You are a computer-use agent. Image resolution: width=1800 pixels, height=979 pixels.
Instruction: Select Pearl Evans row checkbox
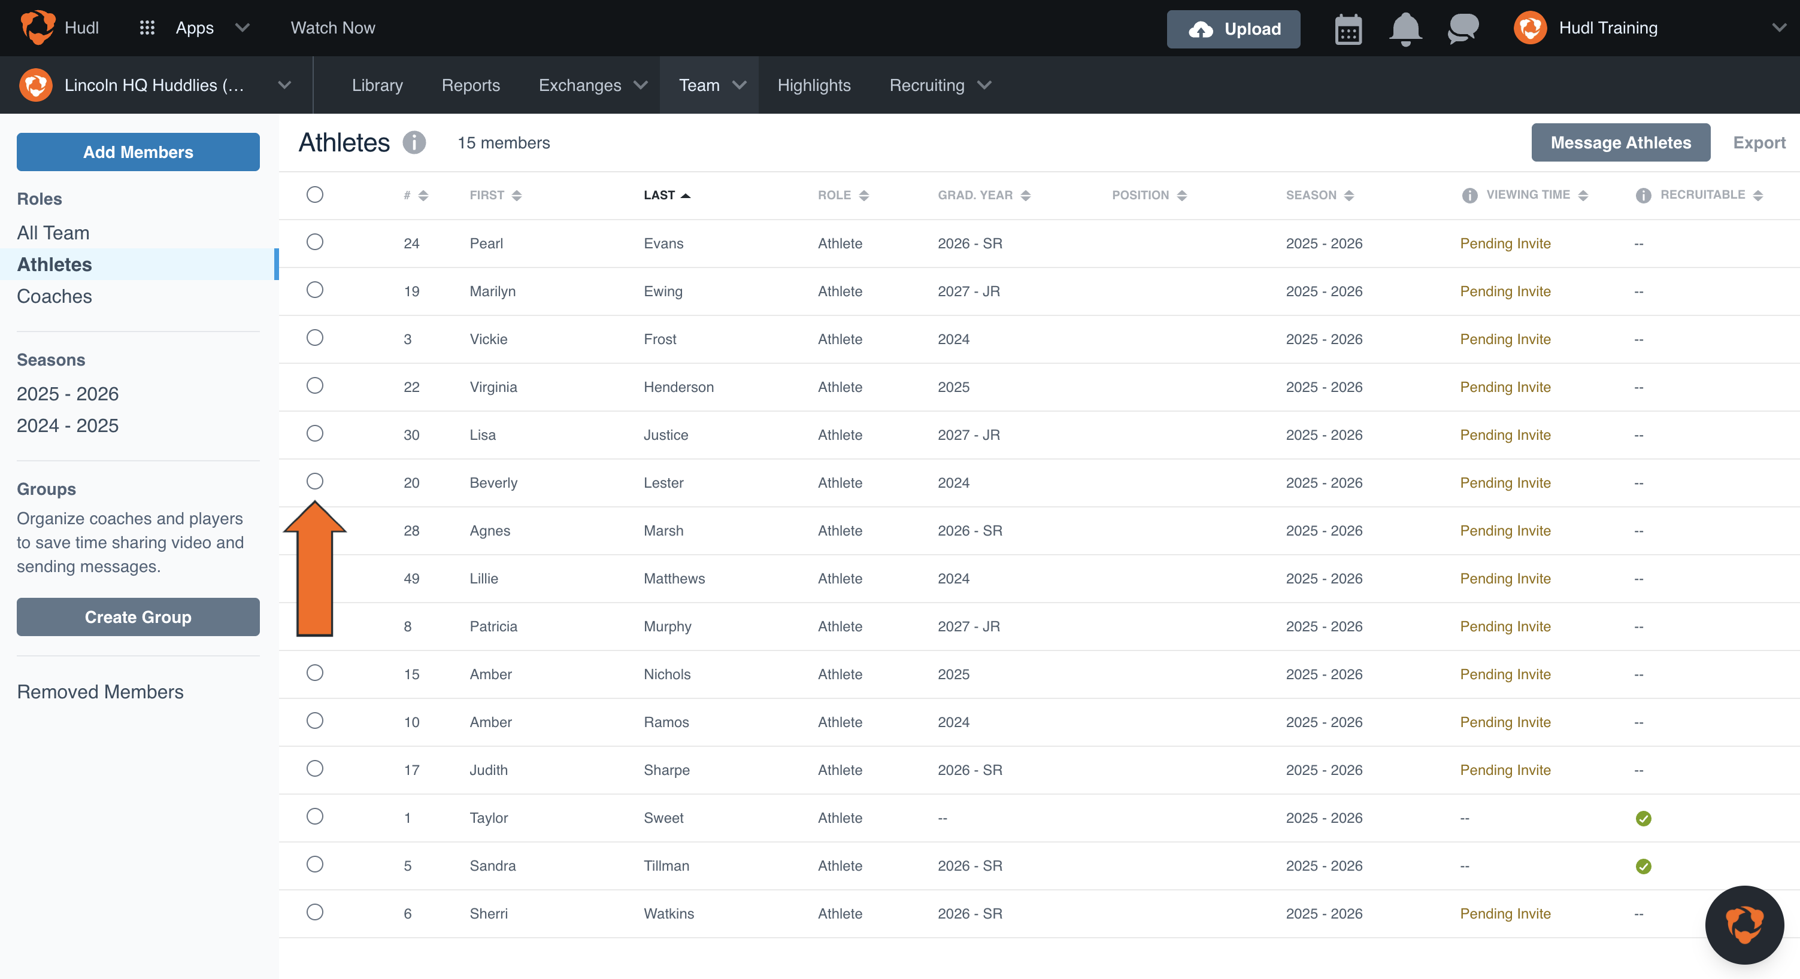pyautogui.click(x=315, y=242)
